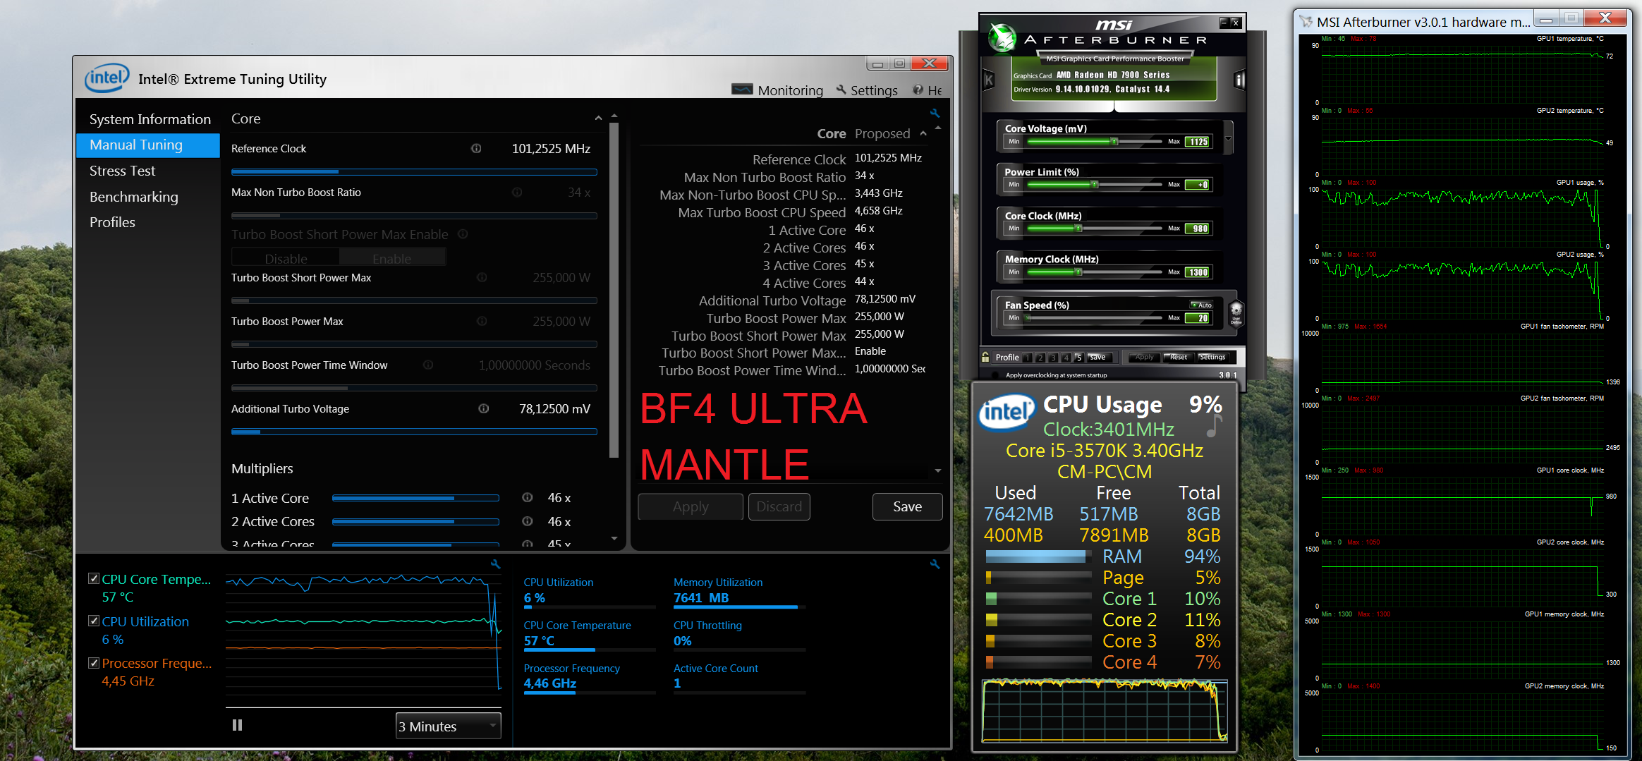Screen dimensions: 1642x761
Task: Click the Afterburner hardware monitor title icon
Action: point(1306,22)
